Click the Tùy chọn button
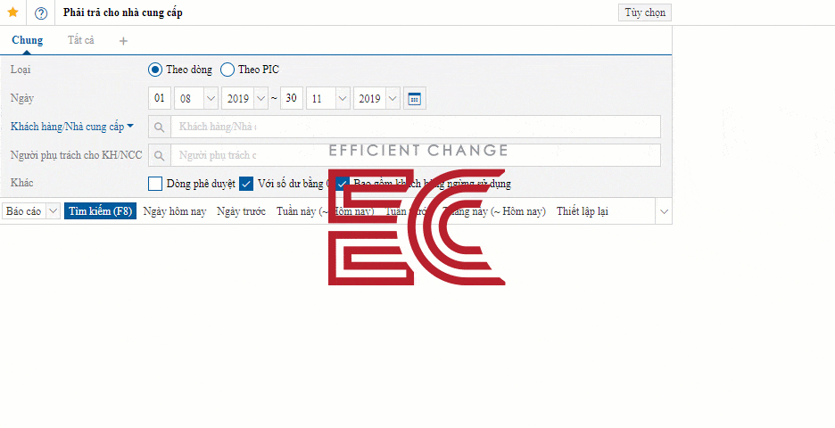The width and height of the screenshot is (835, 428). tap(645, 12)
